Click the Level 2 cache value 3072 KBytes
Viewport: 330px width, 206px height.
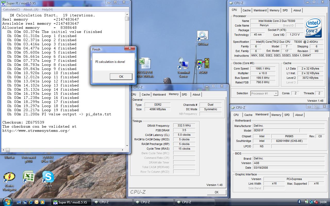310,78
